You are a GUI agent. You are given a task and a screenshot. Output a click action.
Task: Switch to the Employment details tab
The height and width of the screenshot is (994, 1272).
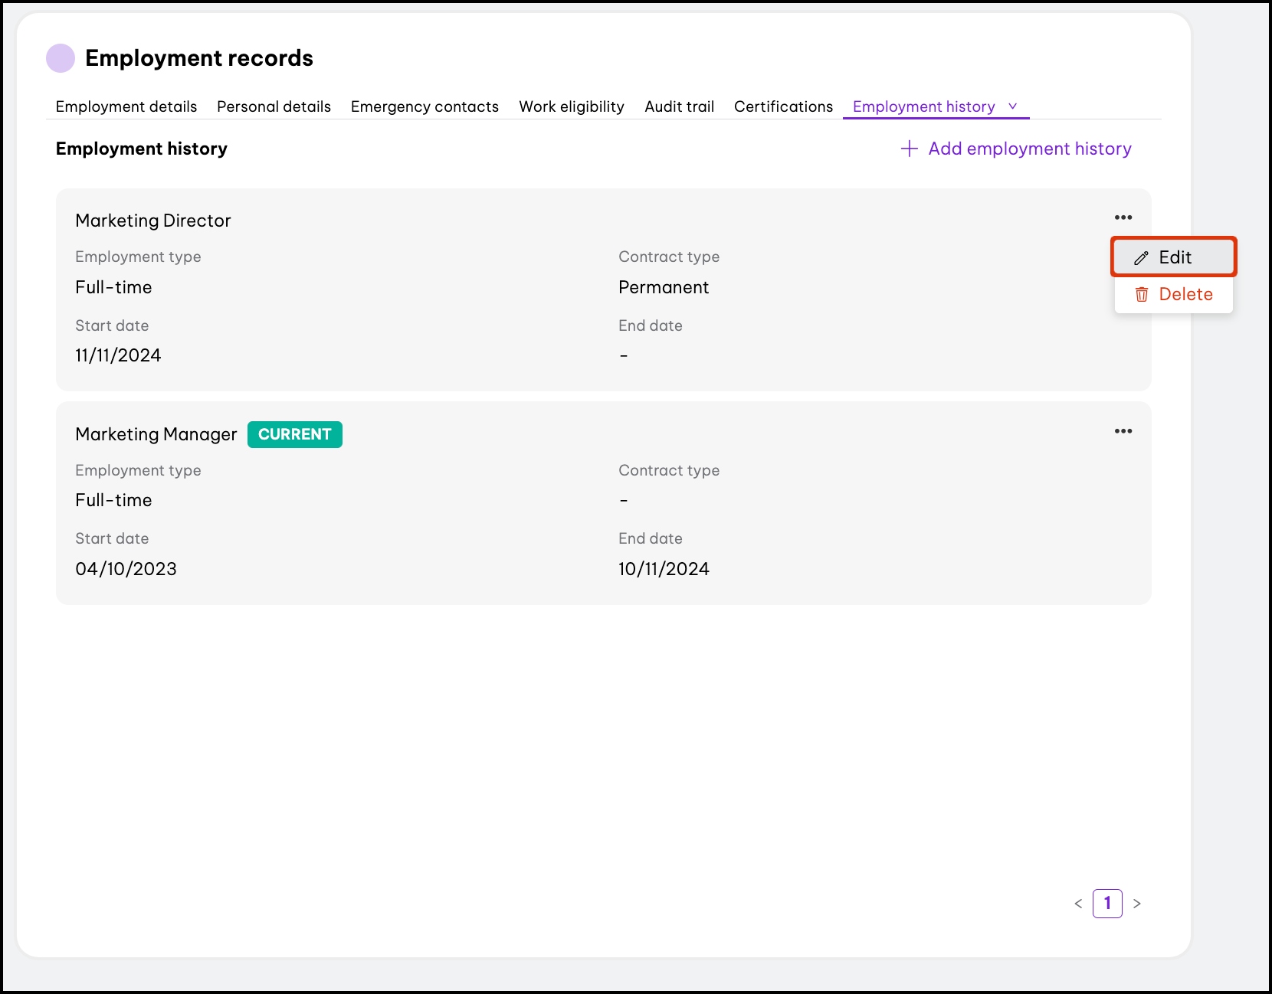126,106
